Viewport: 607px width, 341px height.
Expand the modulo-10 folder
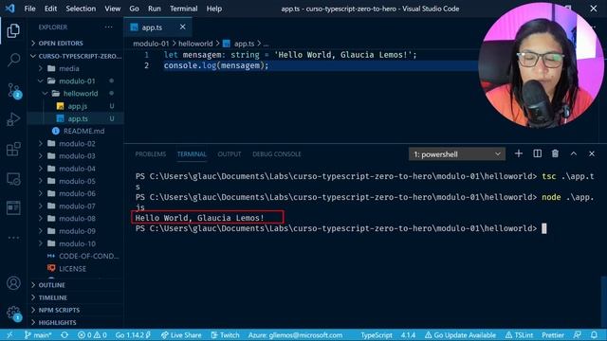[76, 243]
